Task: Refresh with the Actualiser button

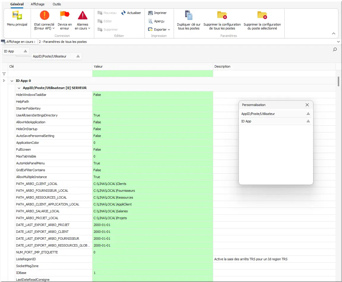Action: pos(131,13)
